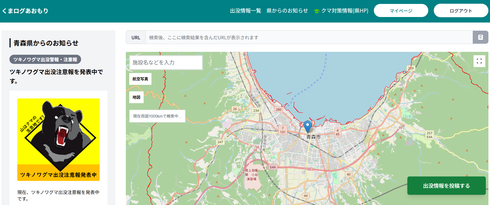Click the URL search result text field

click(309, 37)
